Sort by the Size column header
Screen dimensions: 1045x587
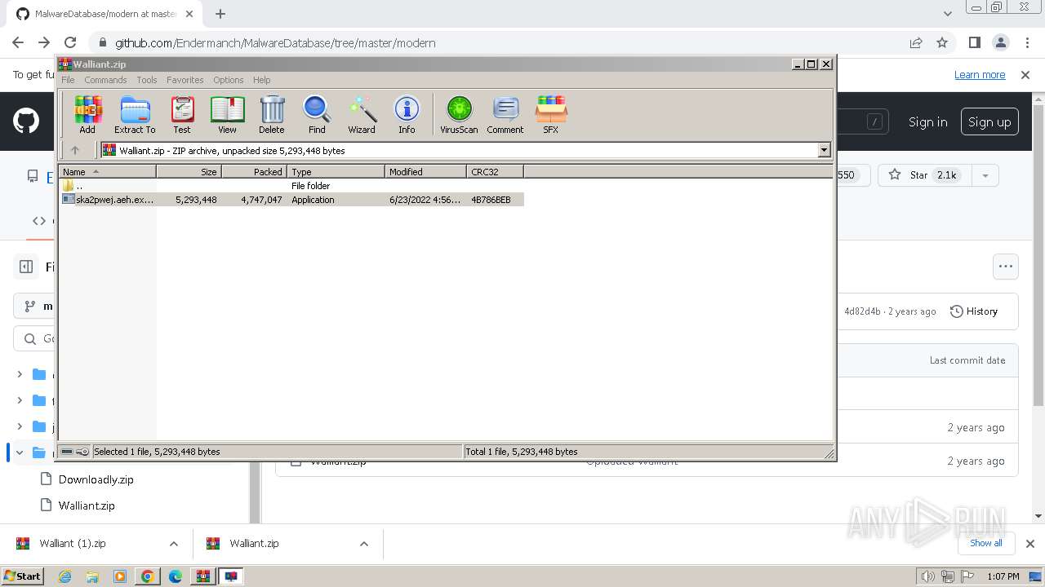(x=189, y=172)
